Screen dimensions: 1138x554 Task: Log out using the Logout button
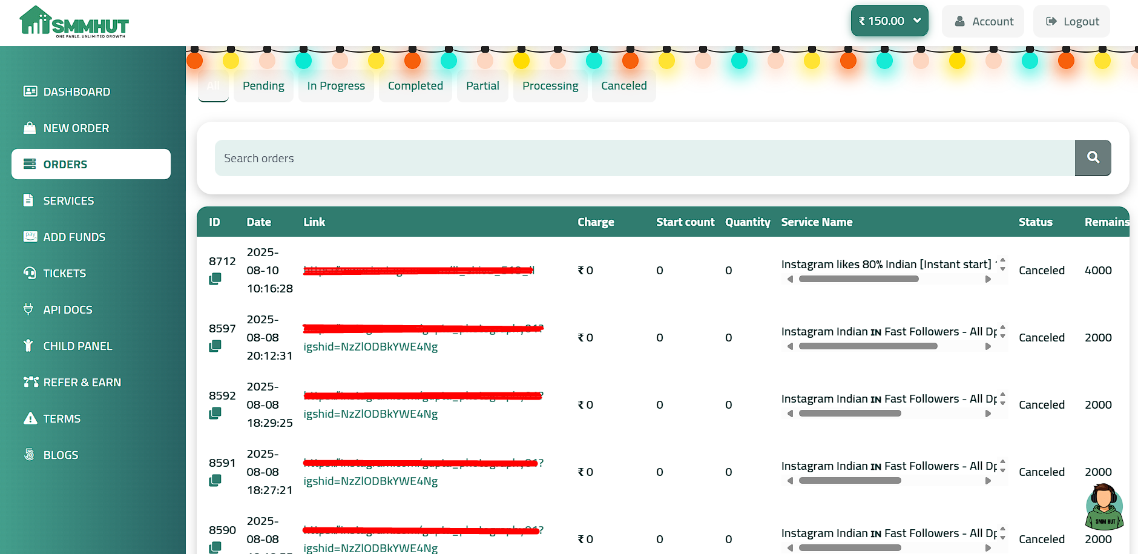pos(1072,22)
